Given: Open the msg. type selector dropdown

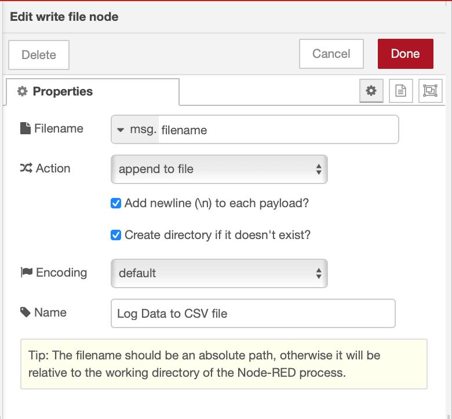Looking at the screenshot, I should 135,130.
